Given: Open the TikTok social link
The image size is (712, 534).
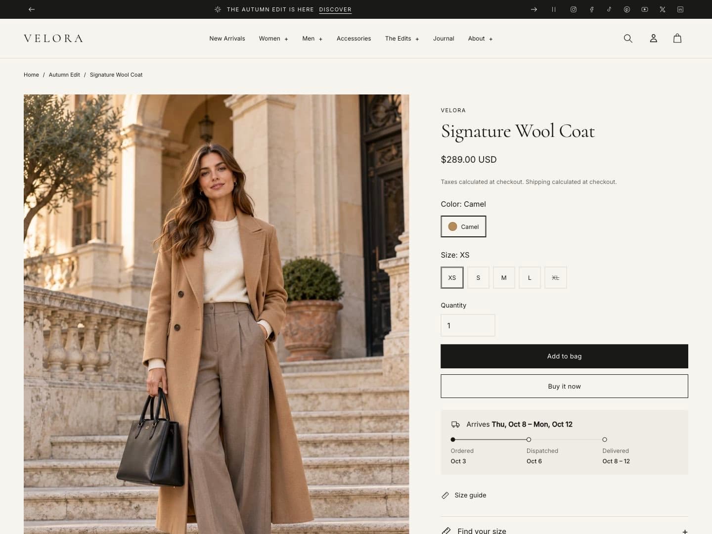Looking at the screenshot, I should coord(609,9).
